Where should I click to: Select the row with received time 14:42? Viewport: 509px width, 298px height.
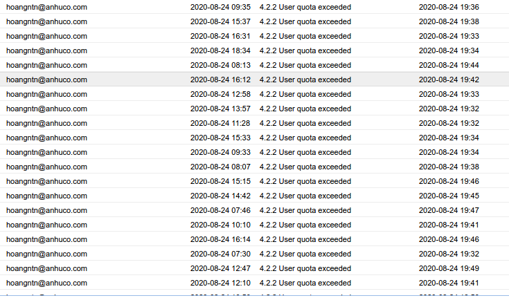point(255,196)
